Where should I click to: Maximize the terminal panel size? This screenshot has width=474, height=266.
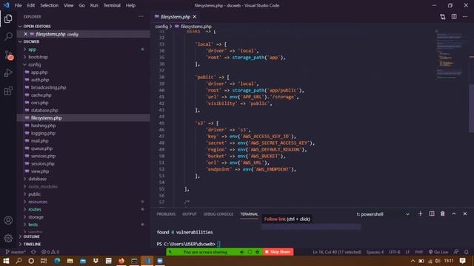coord(454,214)
